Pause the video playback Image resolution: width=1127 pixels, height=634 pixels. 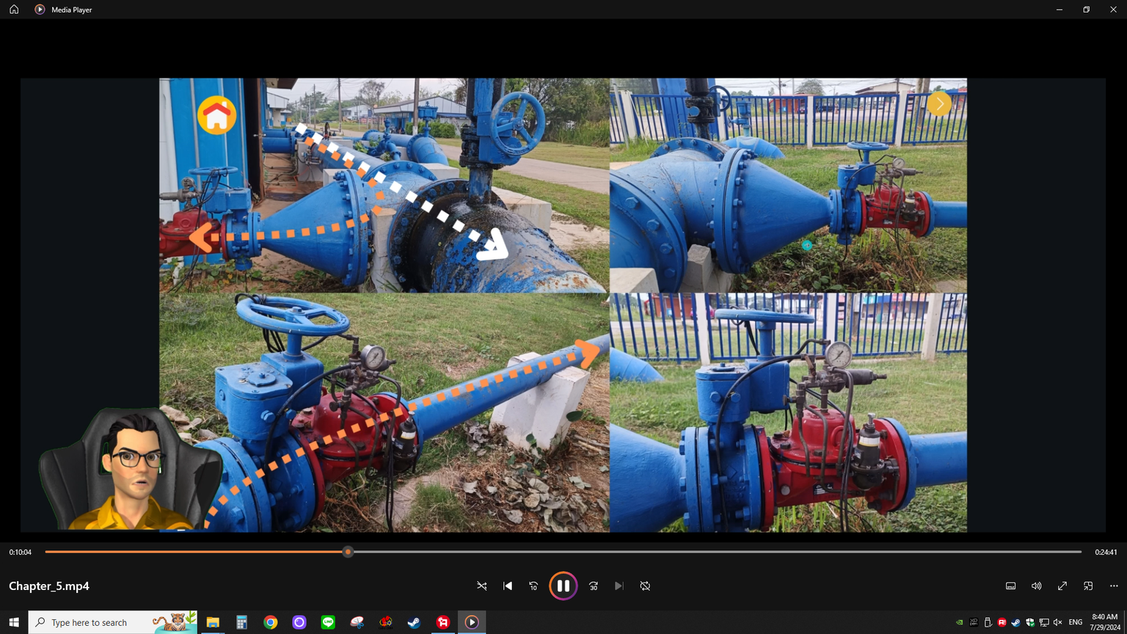(563, 586)
